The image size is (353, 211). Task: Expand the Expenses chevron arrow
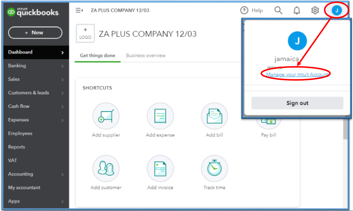coord(63,120)
